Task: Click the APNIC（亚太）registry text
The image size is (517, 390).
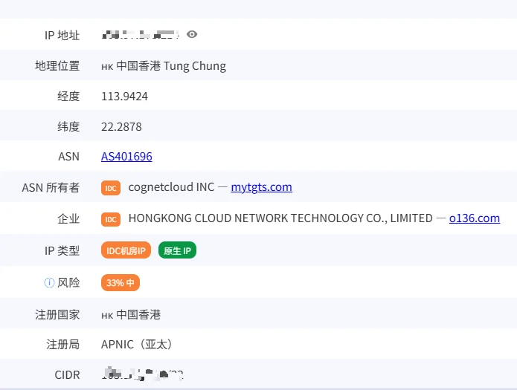Action: (137, 345)
